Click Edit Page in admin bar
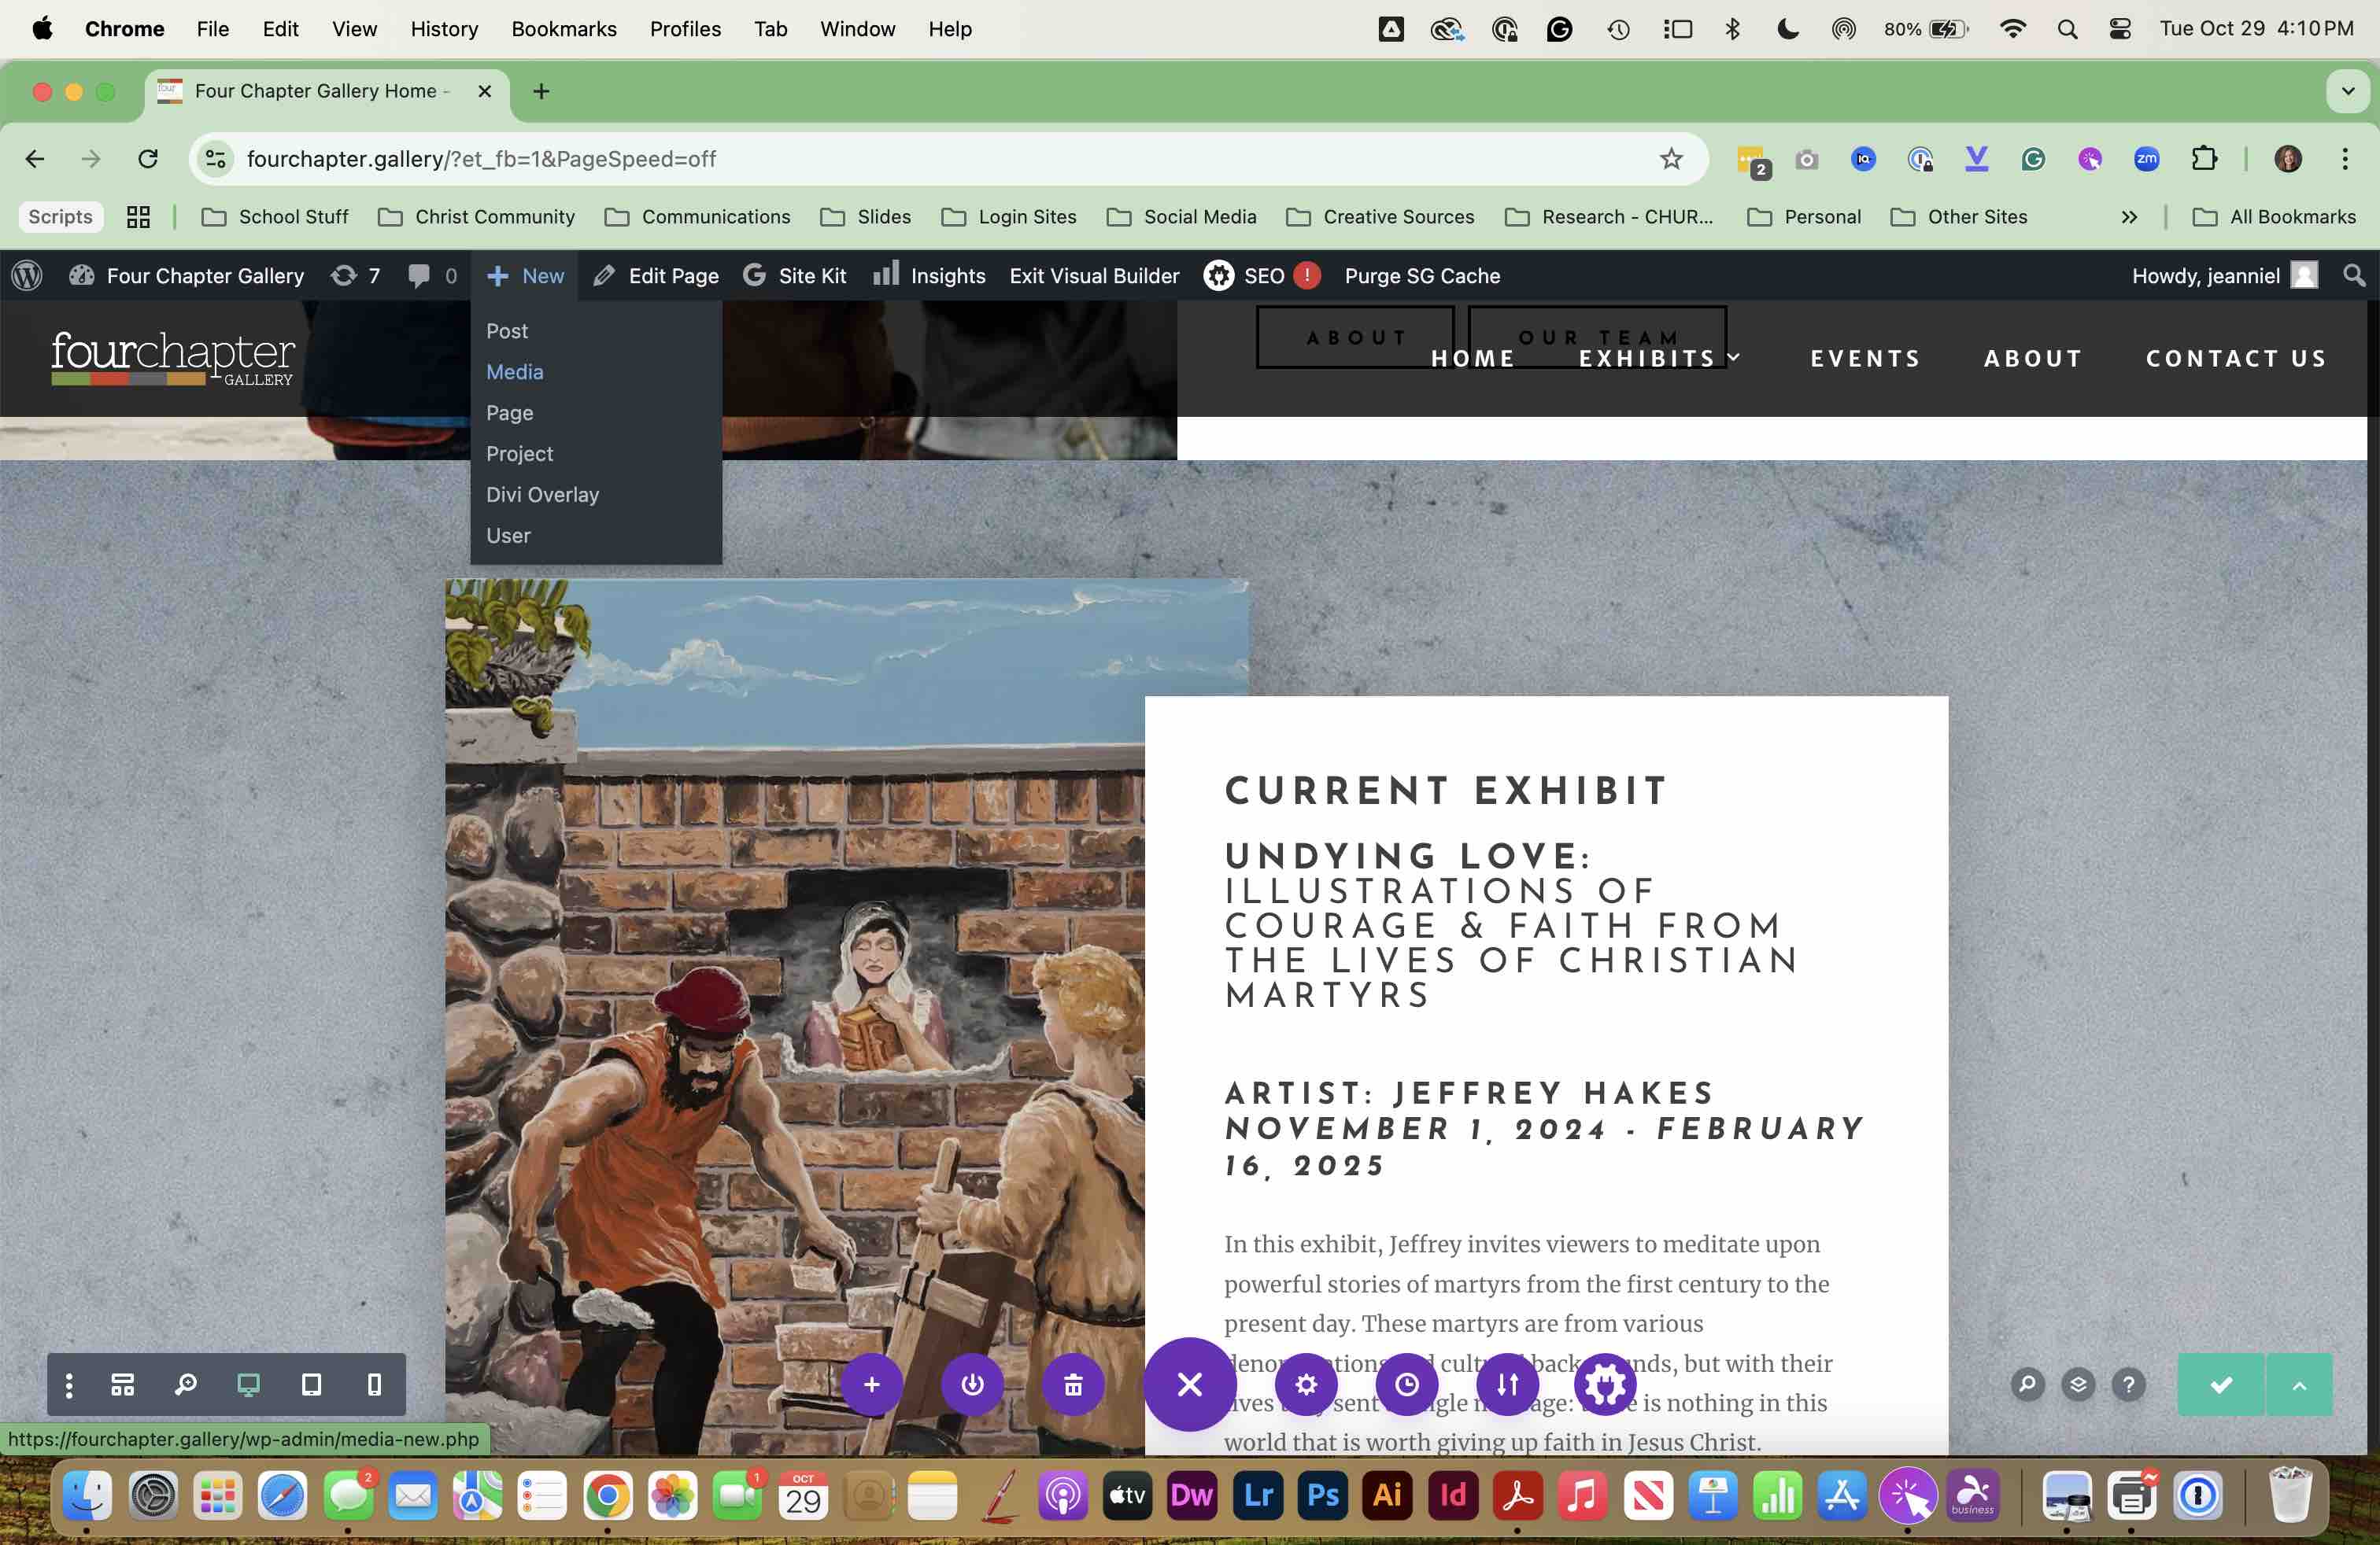This screenshot has width=2380, height=1545. [x=656, y=276]
